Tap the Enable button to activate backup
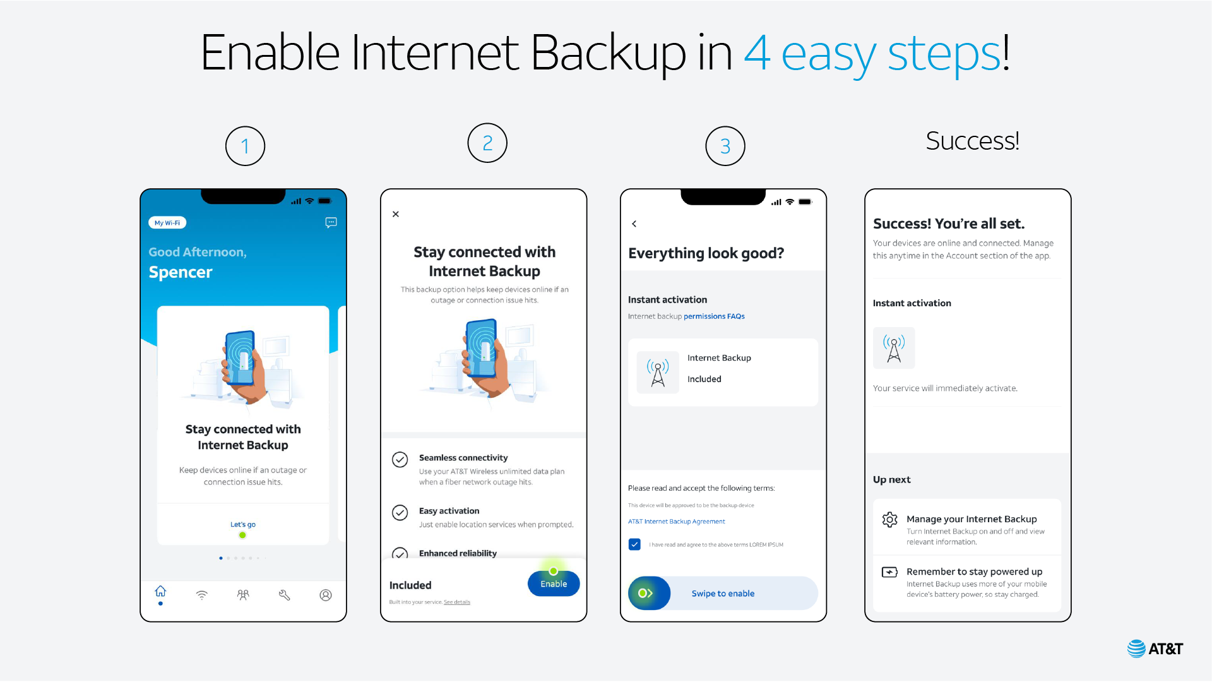1212x682 pixels. click(554, 583)
